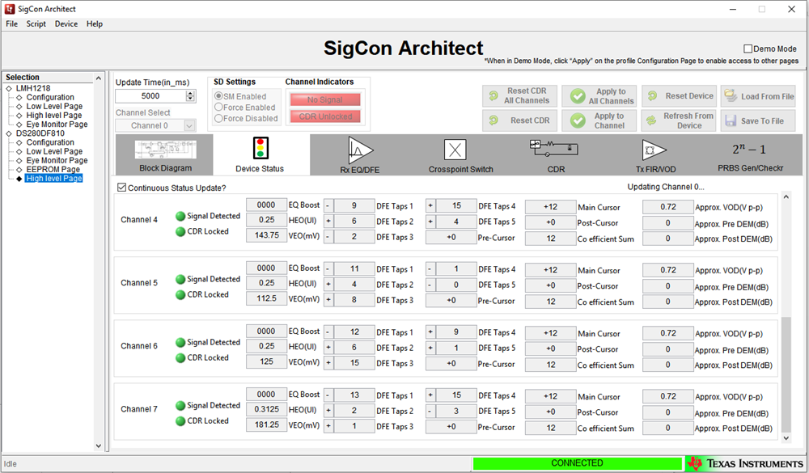Click Channel 6 Main Cursor +12 field
The width and height of the screenshot is (809, 473).
550,333
